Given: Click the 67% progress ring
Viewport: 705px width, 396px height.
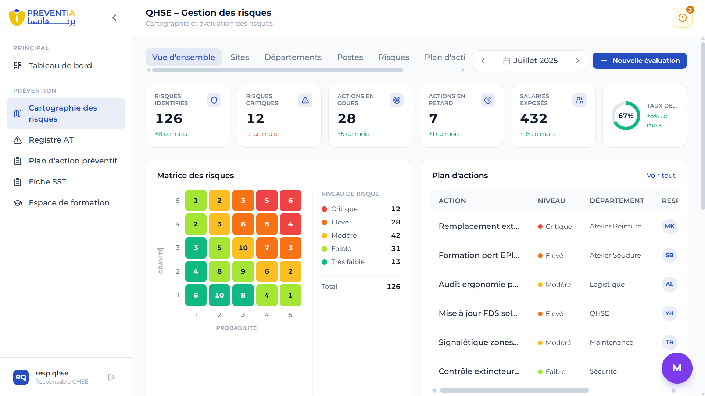Looking at the screenshot, I should 626,116.
